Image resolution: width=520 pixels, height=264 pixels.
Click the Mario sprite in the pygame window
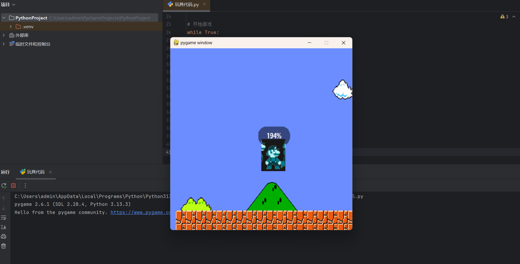click(x=273, y=155)
